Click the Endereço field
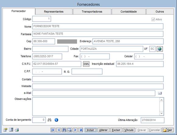Viewport: 177px width, 135px height. (128, 41)
